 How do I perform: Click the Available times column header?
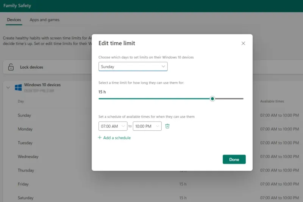pyautogui.click(x=272, y=101)
